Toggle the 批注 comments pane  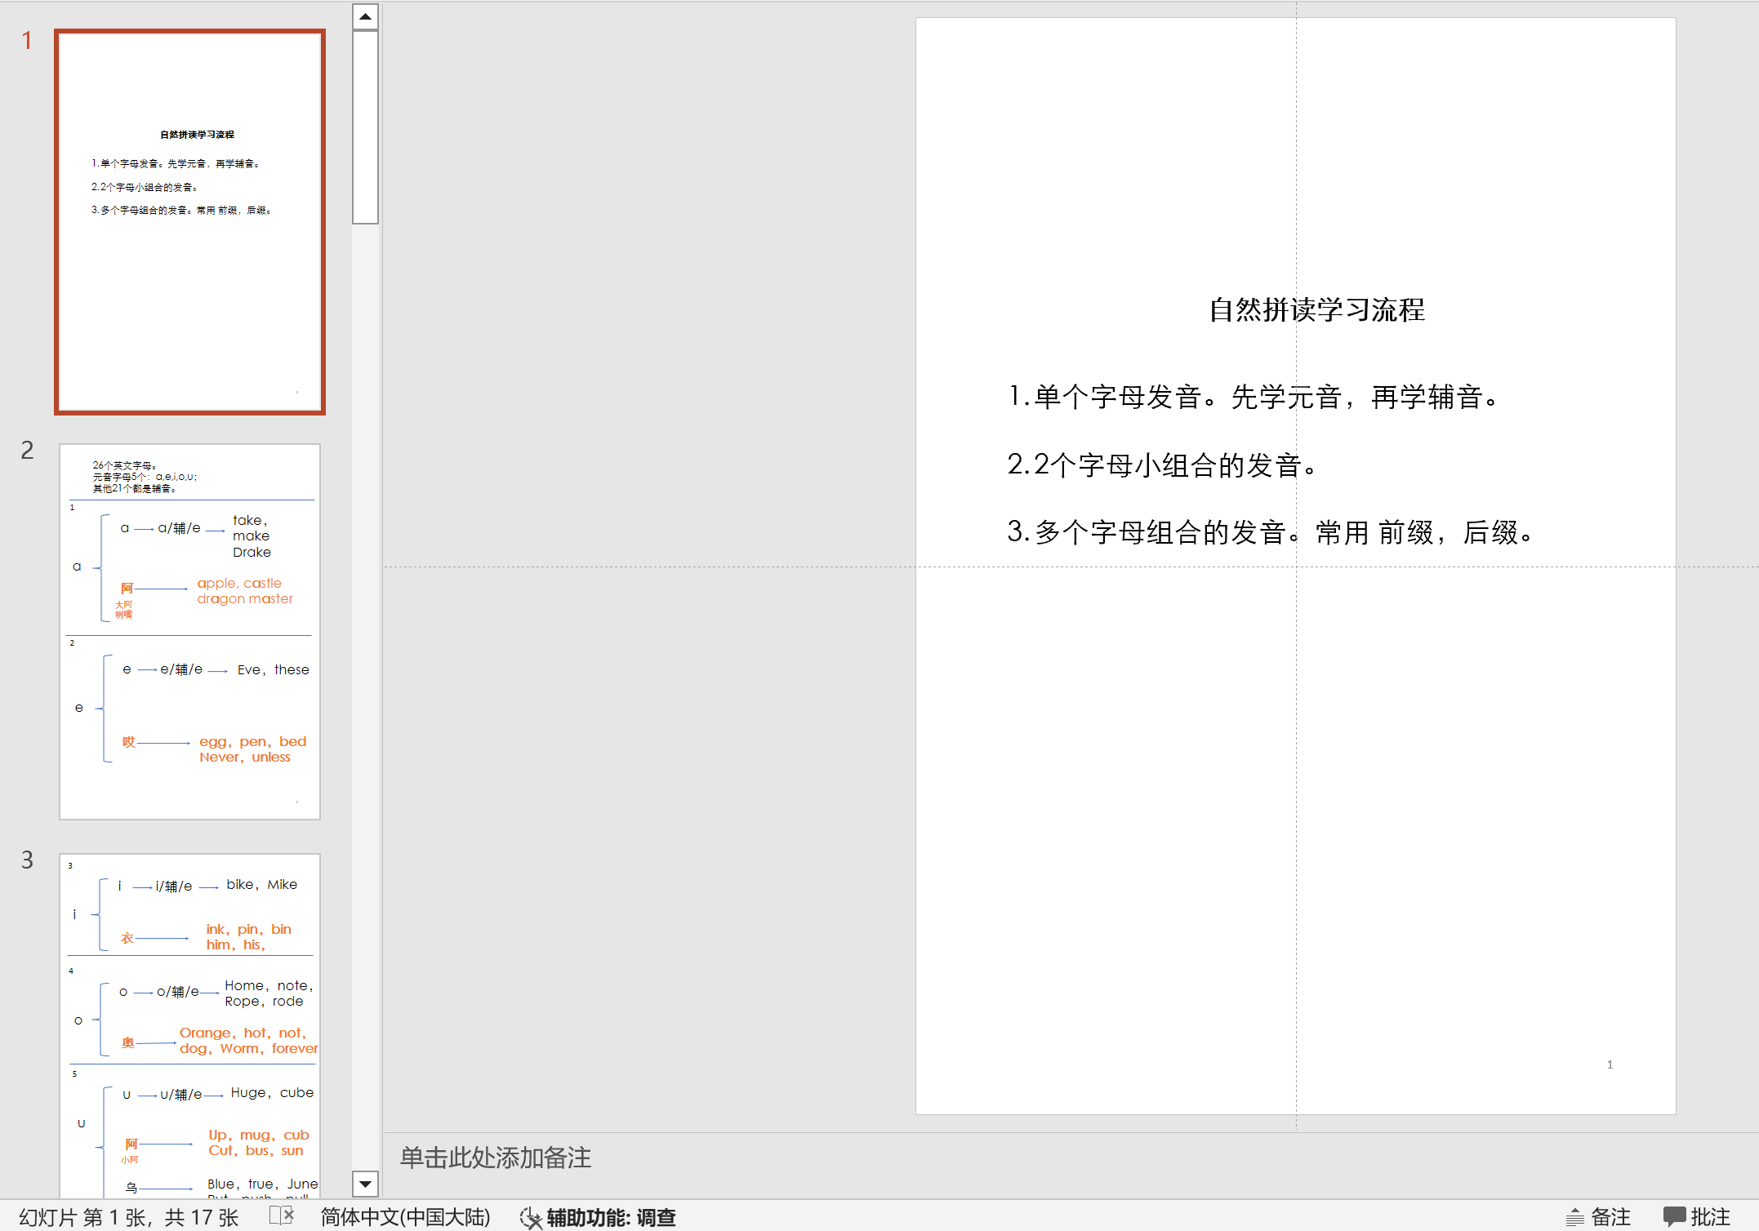[1709, 1218]
